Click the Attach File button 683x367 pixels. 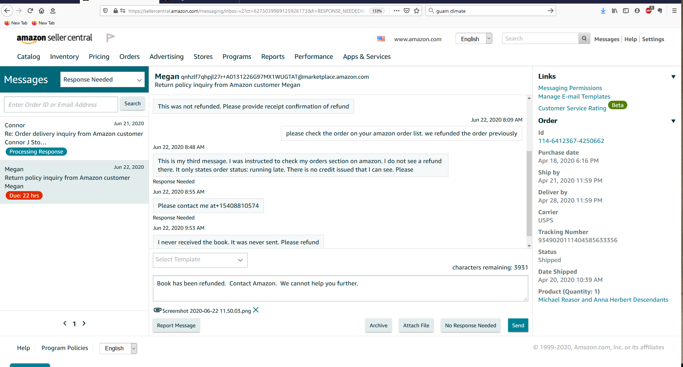(x=416, y=325)
